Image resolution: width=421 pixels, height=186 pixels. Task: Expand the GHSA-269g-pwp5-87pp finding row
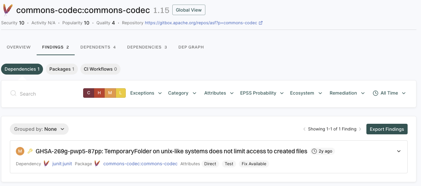399,151
